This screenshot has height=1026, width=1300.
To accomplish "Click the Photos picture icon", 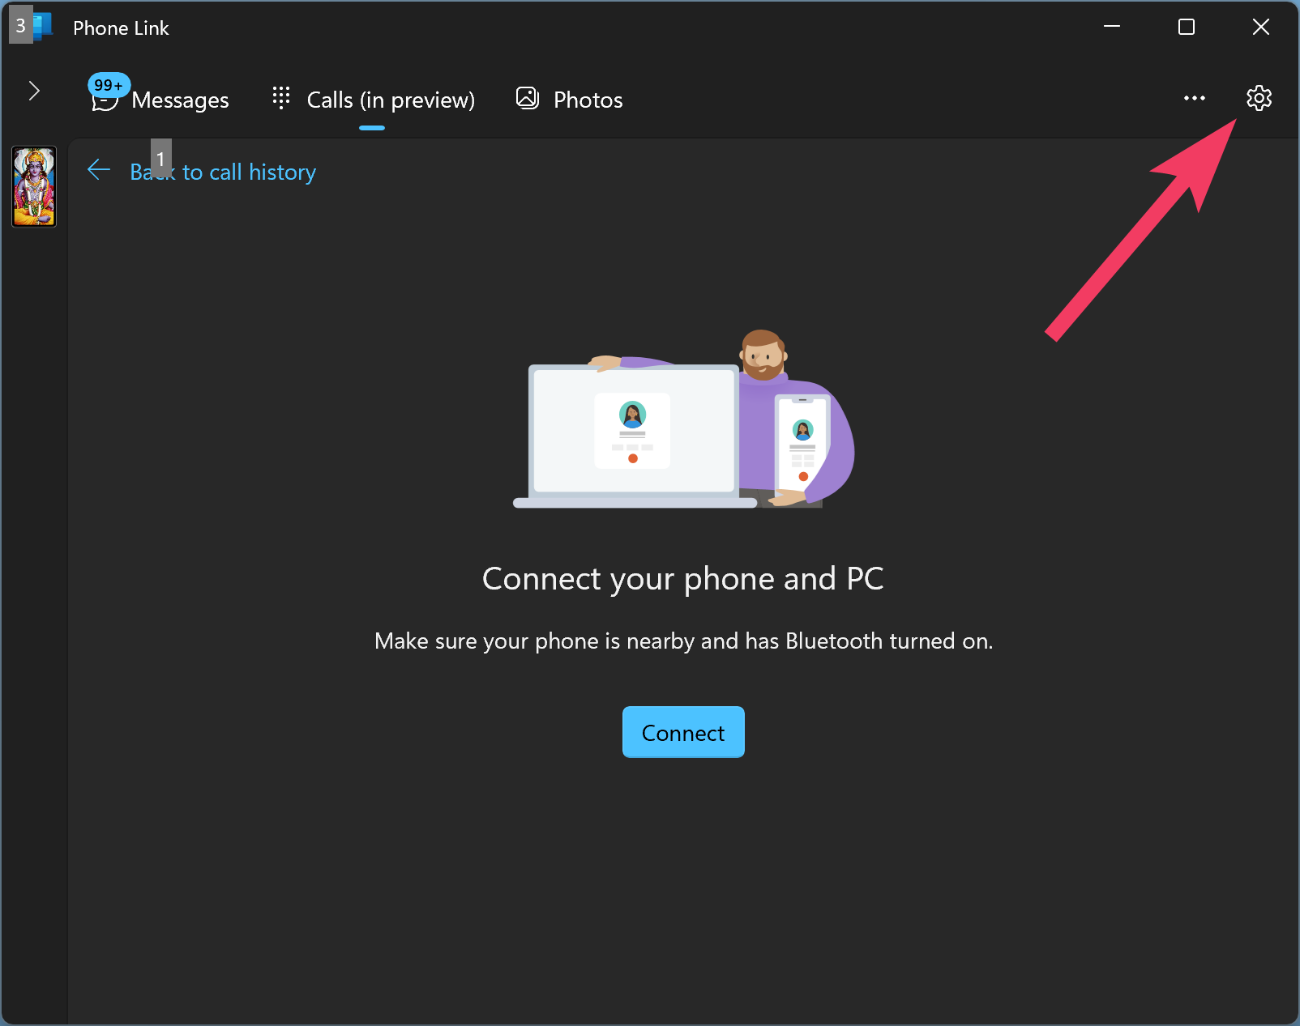I will 528,98.
